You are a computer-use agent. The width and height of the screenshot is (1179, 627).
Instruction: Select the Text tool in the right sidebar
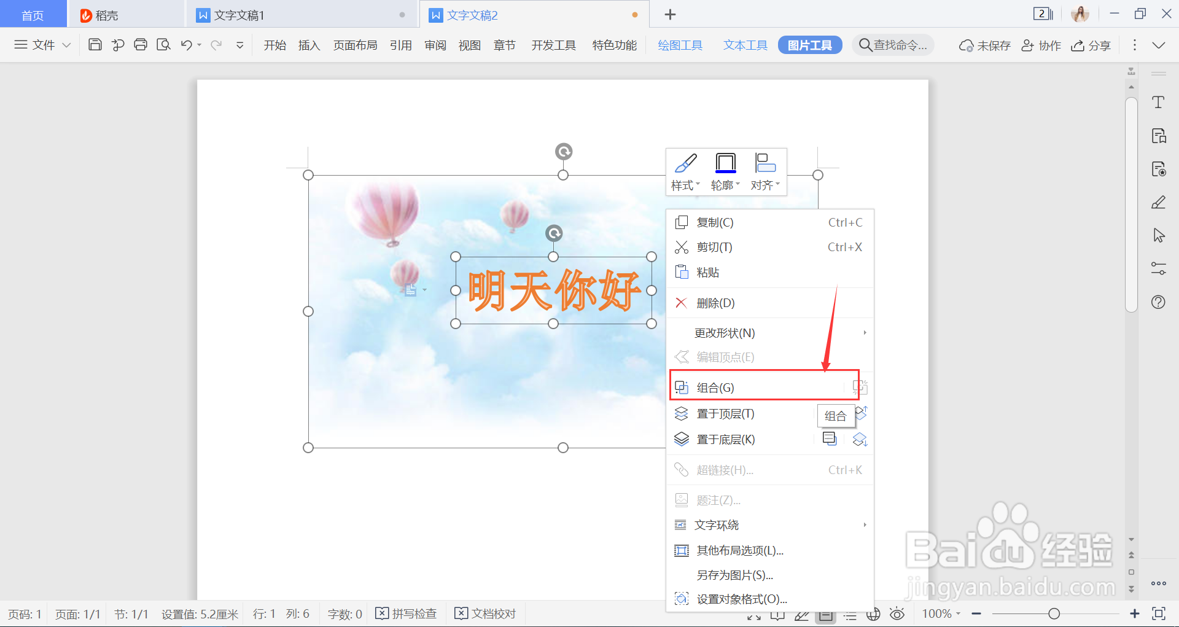(1158, 102)
